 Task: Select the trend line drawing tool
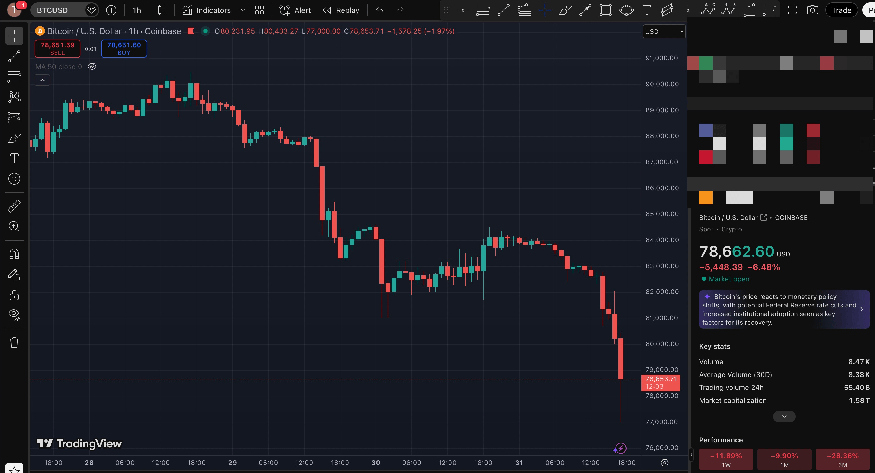point(14,56)
